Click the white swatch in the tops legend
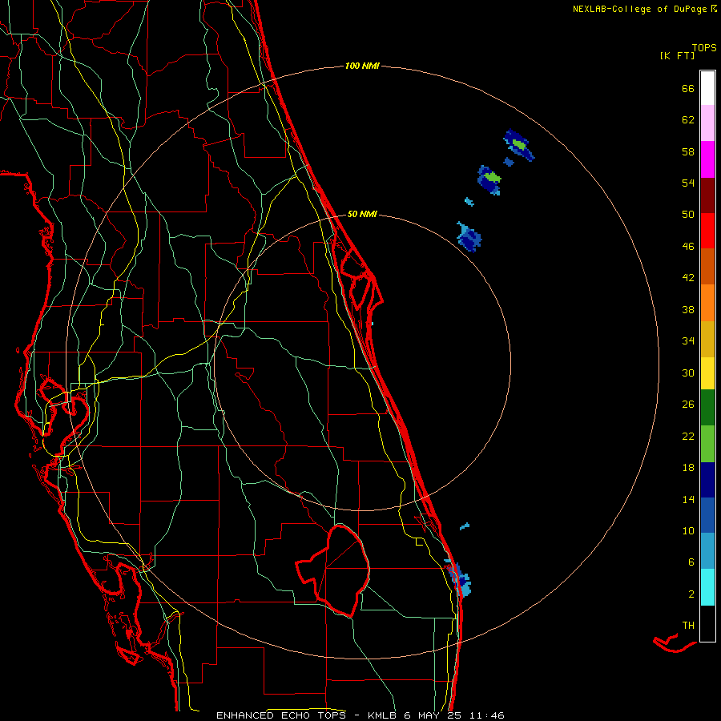 707,88
